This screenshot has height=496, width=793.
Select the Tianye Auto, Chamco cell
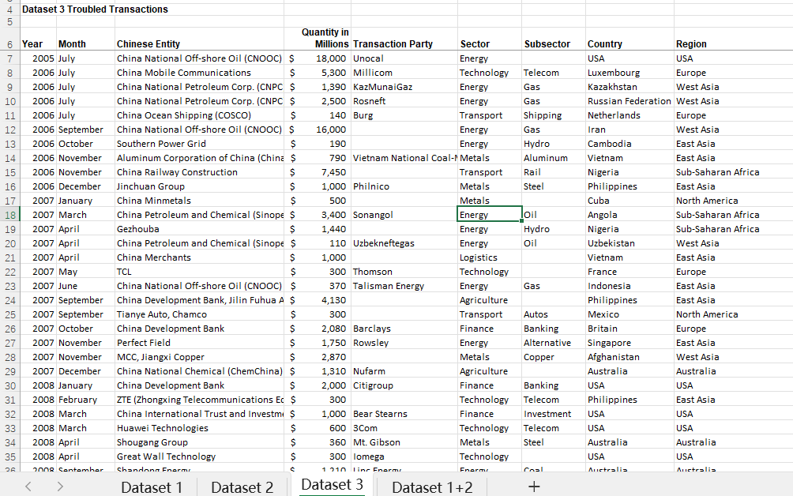coord(199,314)
